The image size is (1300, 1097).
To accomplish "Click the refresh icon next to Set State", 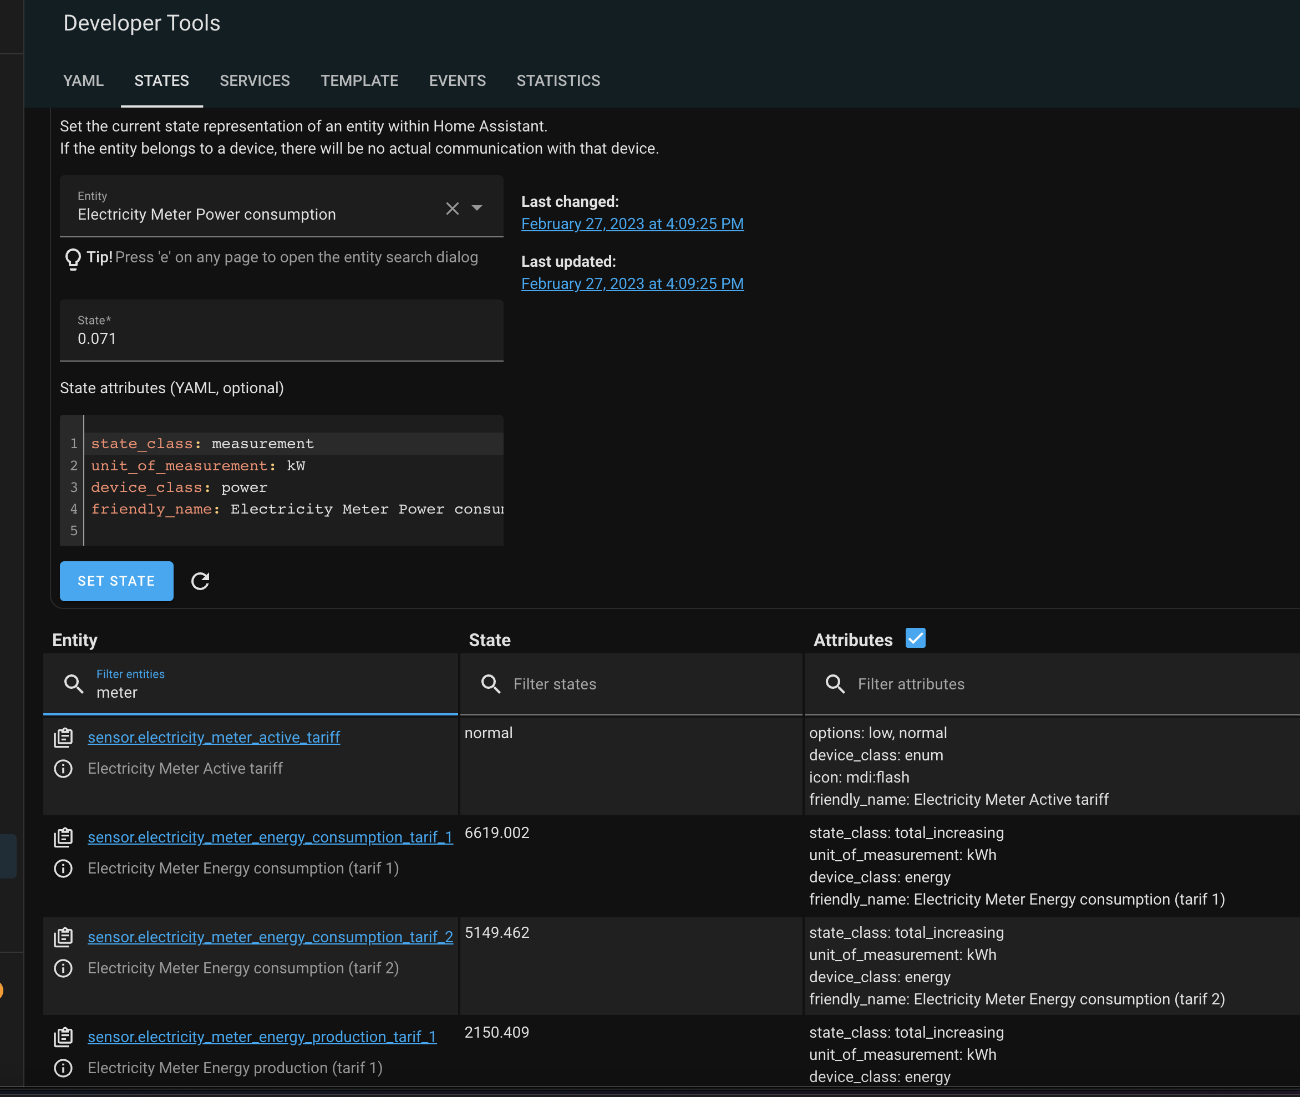I will 200,581.
